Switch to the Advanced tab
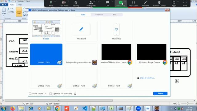Screen dimensions: 197x111 click(x=99, y=14)
